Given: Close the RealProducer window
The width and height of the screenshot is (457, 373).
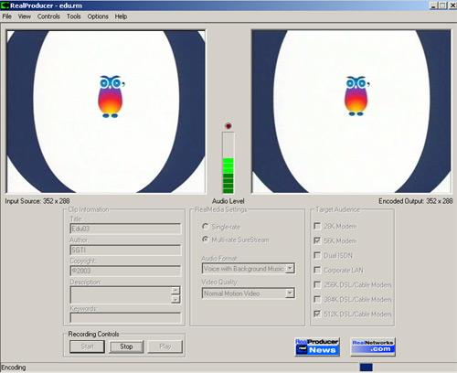Looking at the screenshot, I should pos(452,5).
